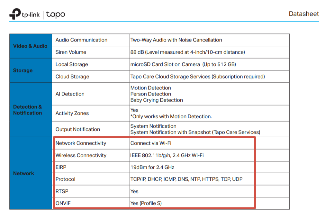Click the Connect via Wi-Fi value

pos(151,143)
